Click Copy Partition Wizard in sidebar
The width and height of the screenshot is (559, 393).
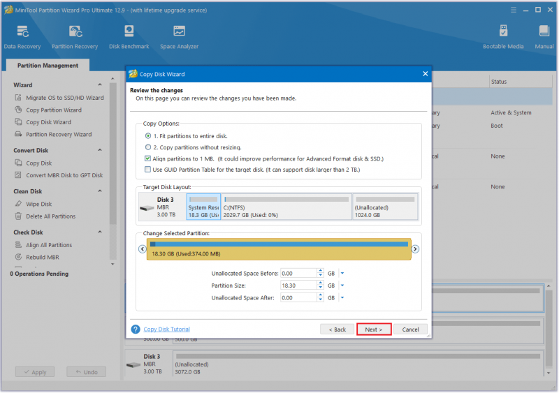coord(54,110)
